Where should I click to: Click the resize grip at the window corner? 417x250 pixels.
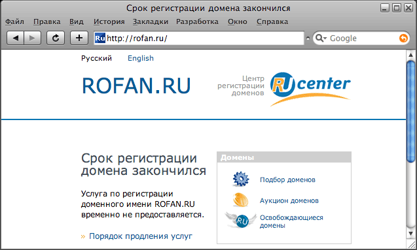411,244
